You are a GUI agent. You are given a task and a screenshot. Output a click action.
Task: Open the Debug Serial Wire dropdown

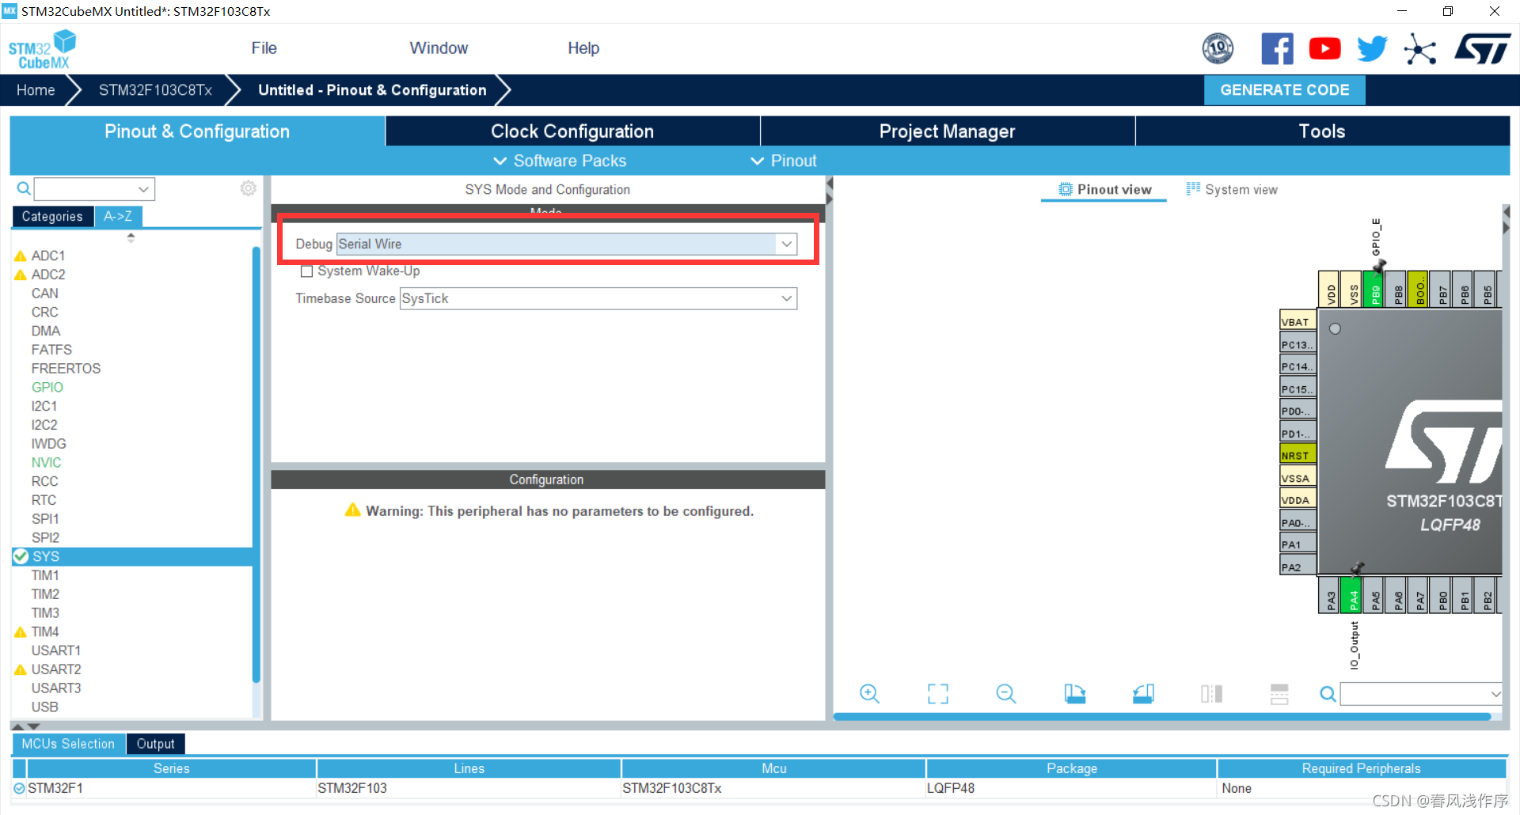[x=787, y=244]
